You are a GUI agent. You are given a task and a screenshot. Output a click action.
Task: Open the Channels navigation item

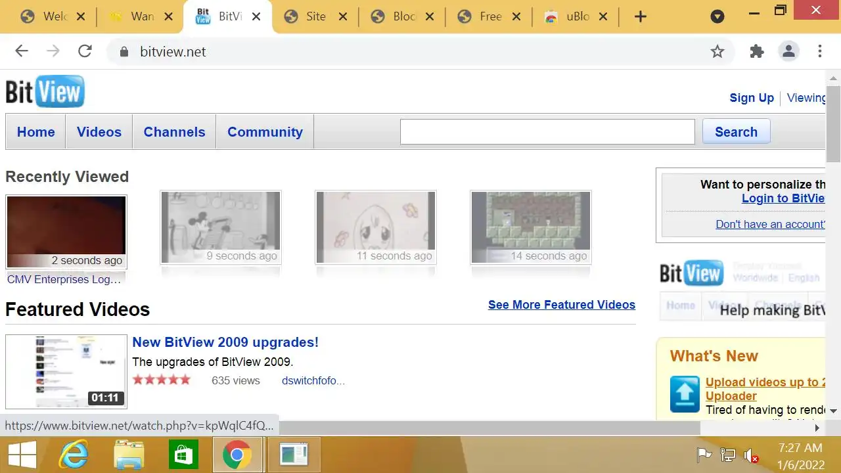tap(174, 132)
